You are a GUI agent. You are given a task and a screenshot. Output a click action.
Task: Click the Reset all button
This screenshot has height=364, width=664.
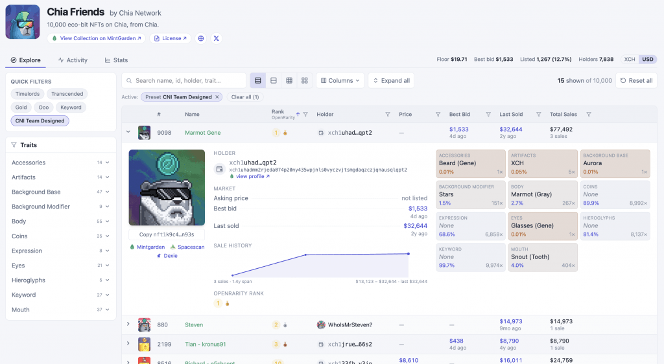coord(637,80)
